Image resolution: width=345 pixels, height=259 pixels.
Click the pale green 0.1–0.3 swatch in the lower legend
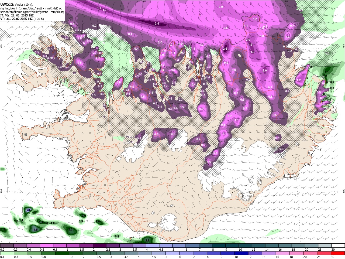coord(7,253)
